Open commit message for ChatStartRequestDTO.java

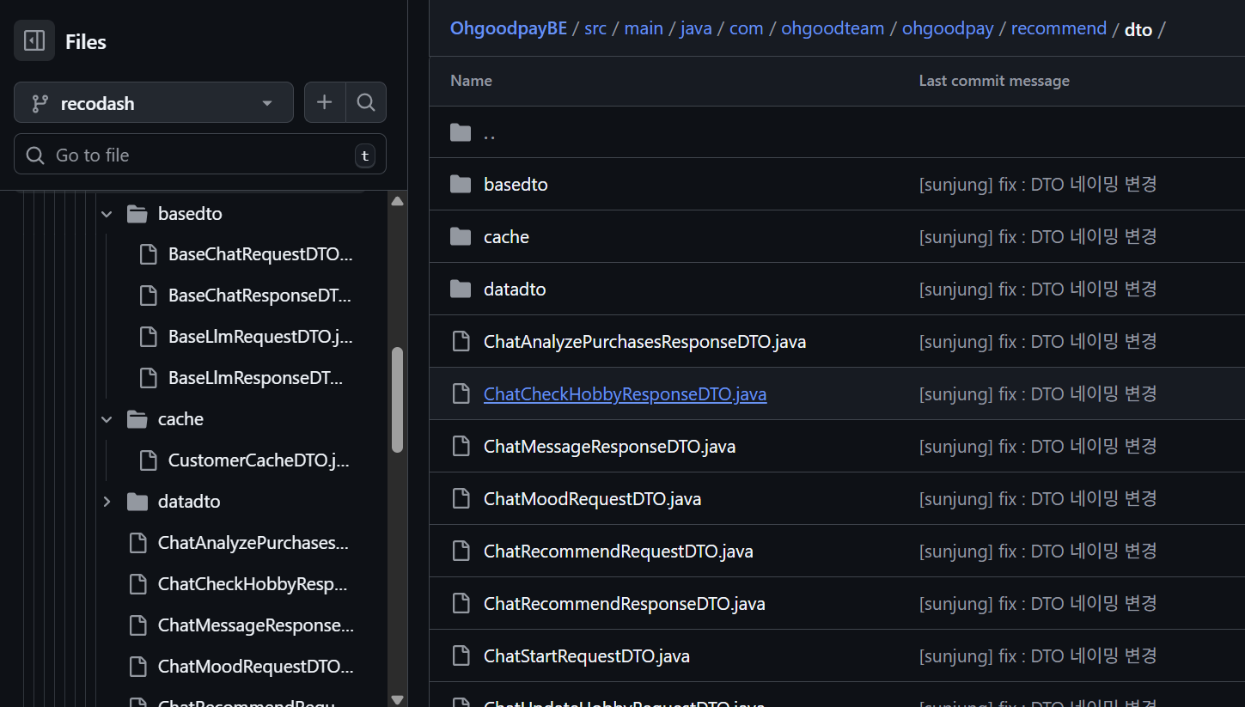click(1038, 656)
